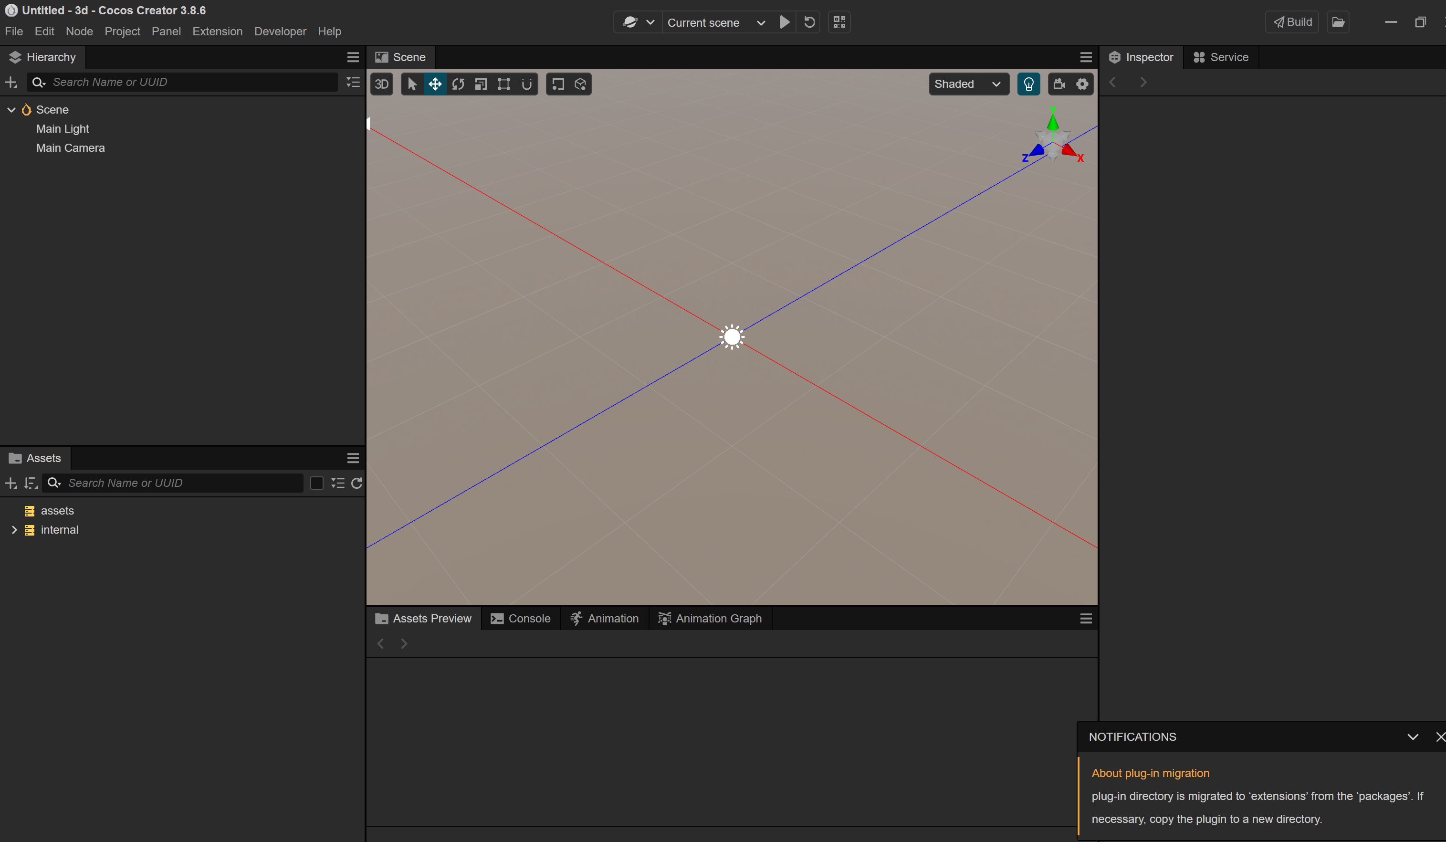Open the Extension menu

tap(217, 32)
